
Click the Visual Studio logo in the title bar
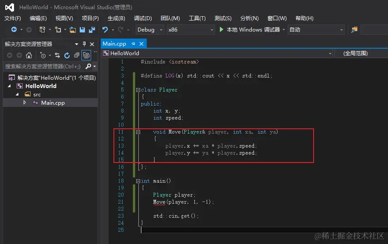tap(10, 7)
